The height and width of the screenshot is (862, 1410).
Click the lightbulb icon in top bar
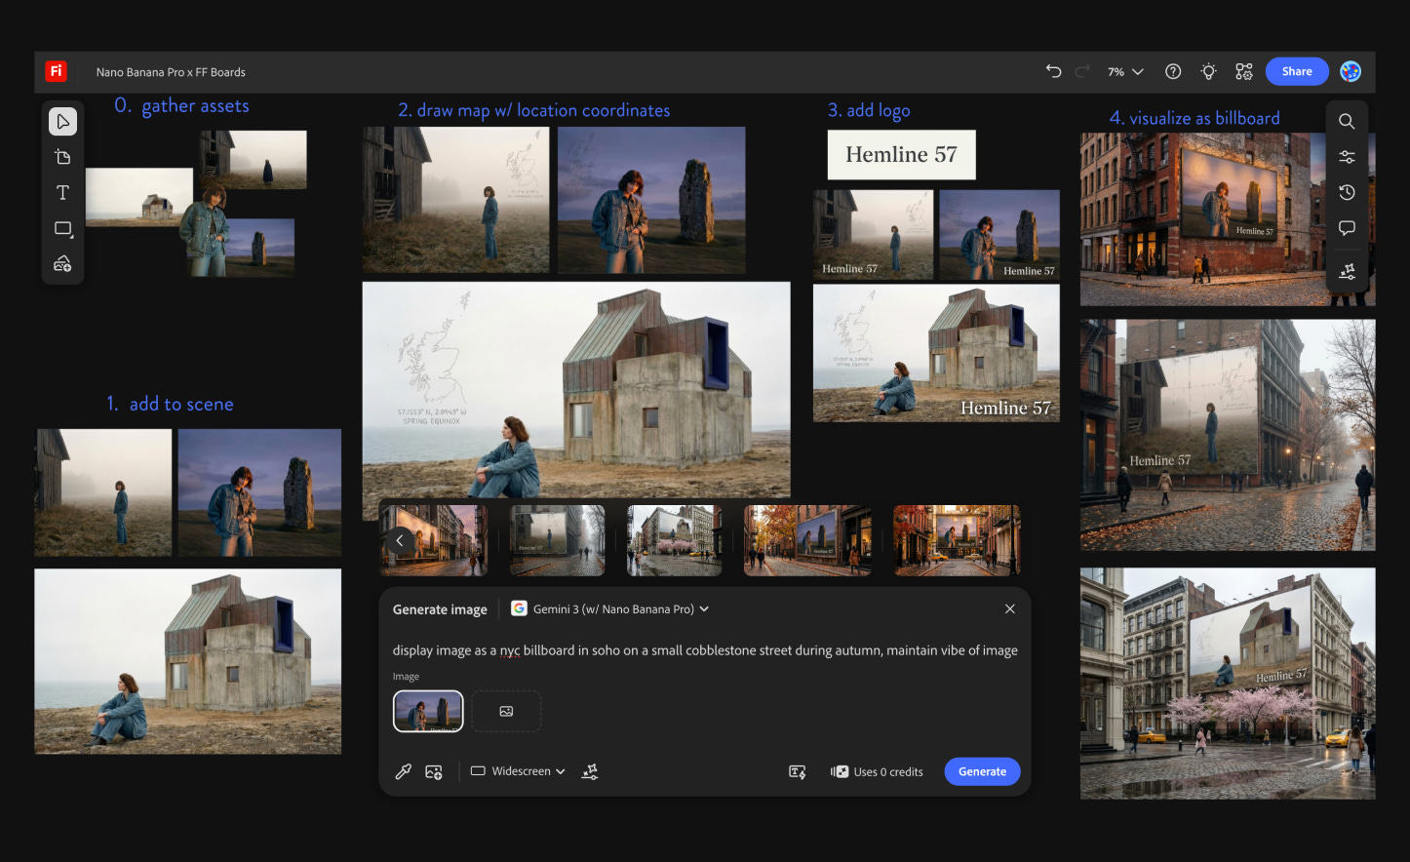tap(1208, 71)
